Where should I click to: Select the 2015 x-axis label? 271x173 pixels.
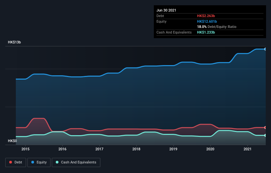click(25, 149)
